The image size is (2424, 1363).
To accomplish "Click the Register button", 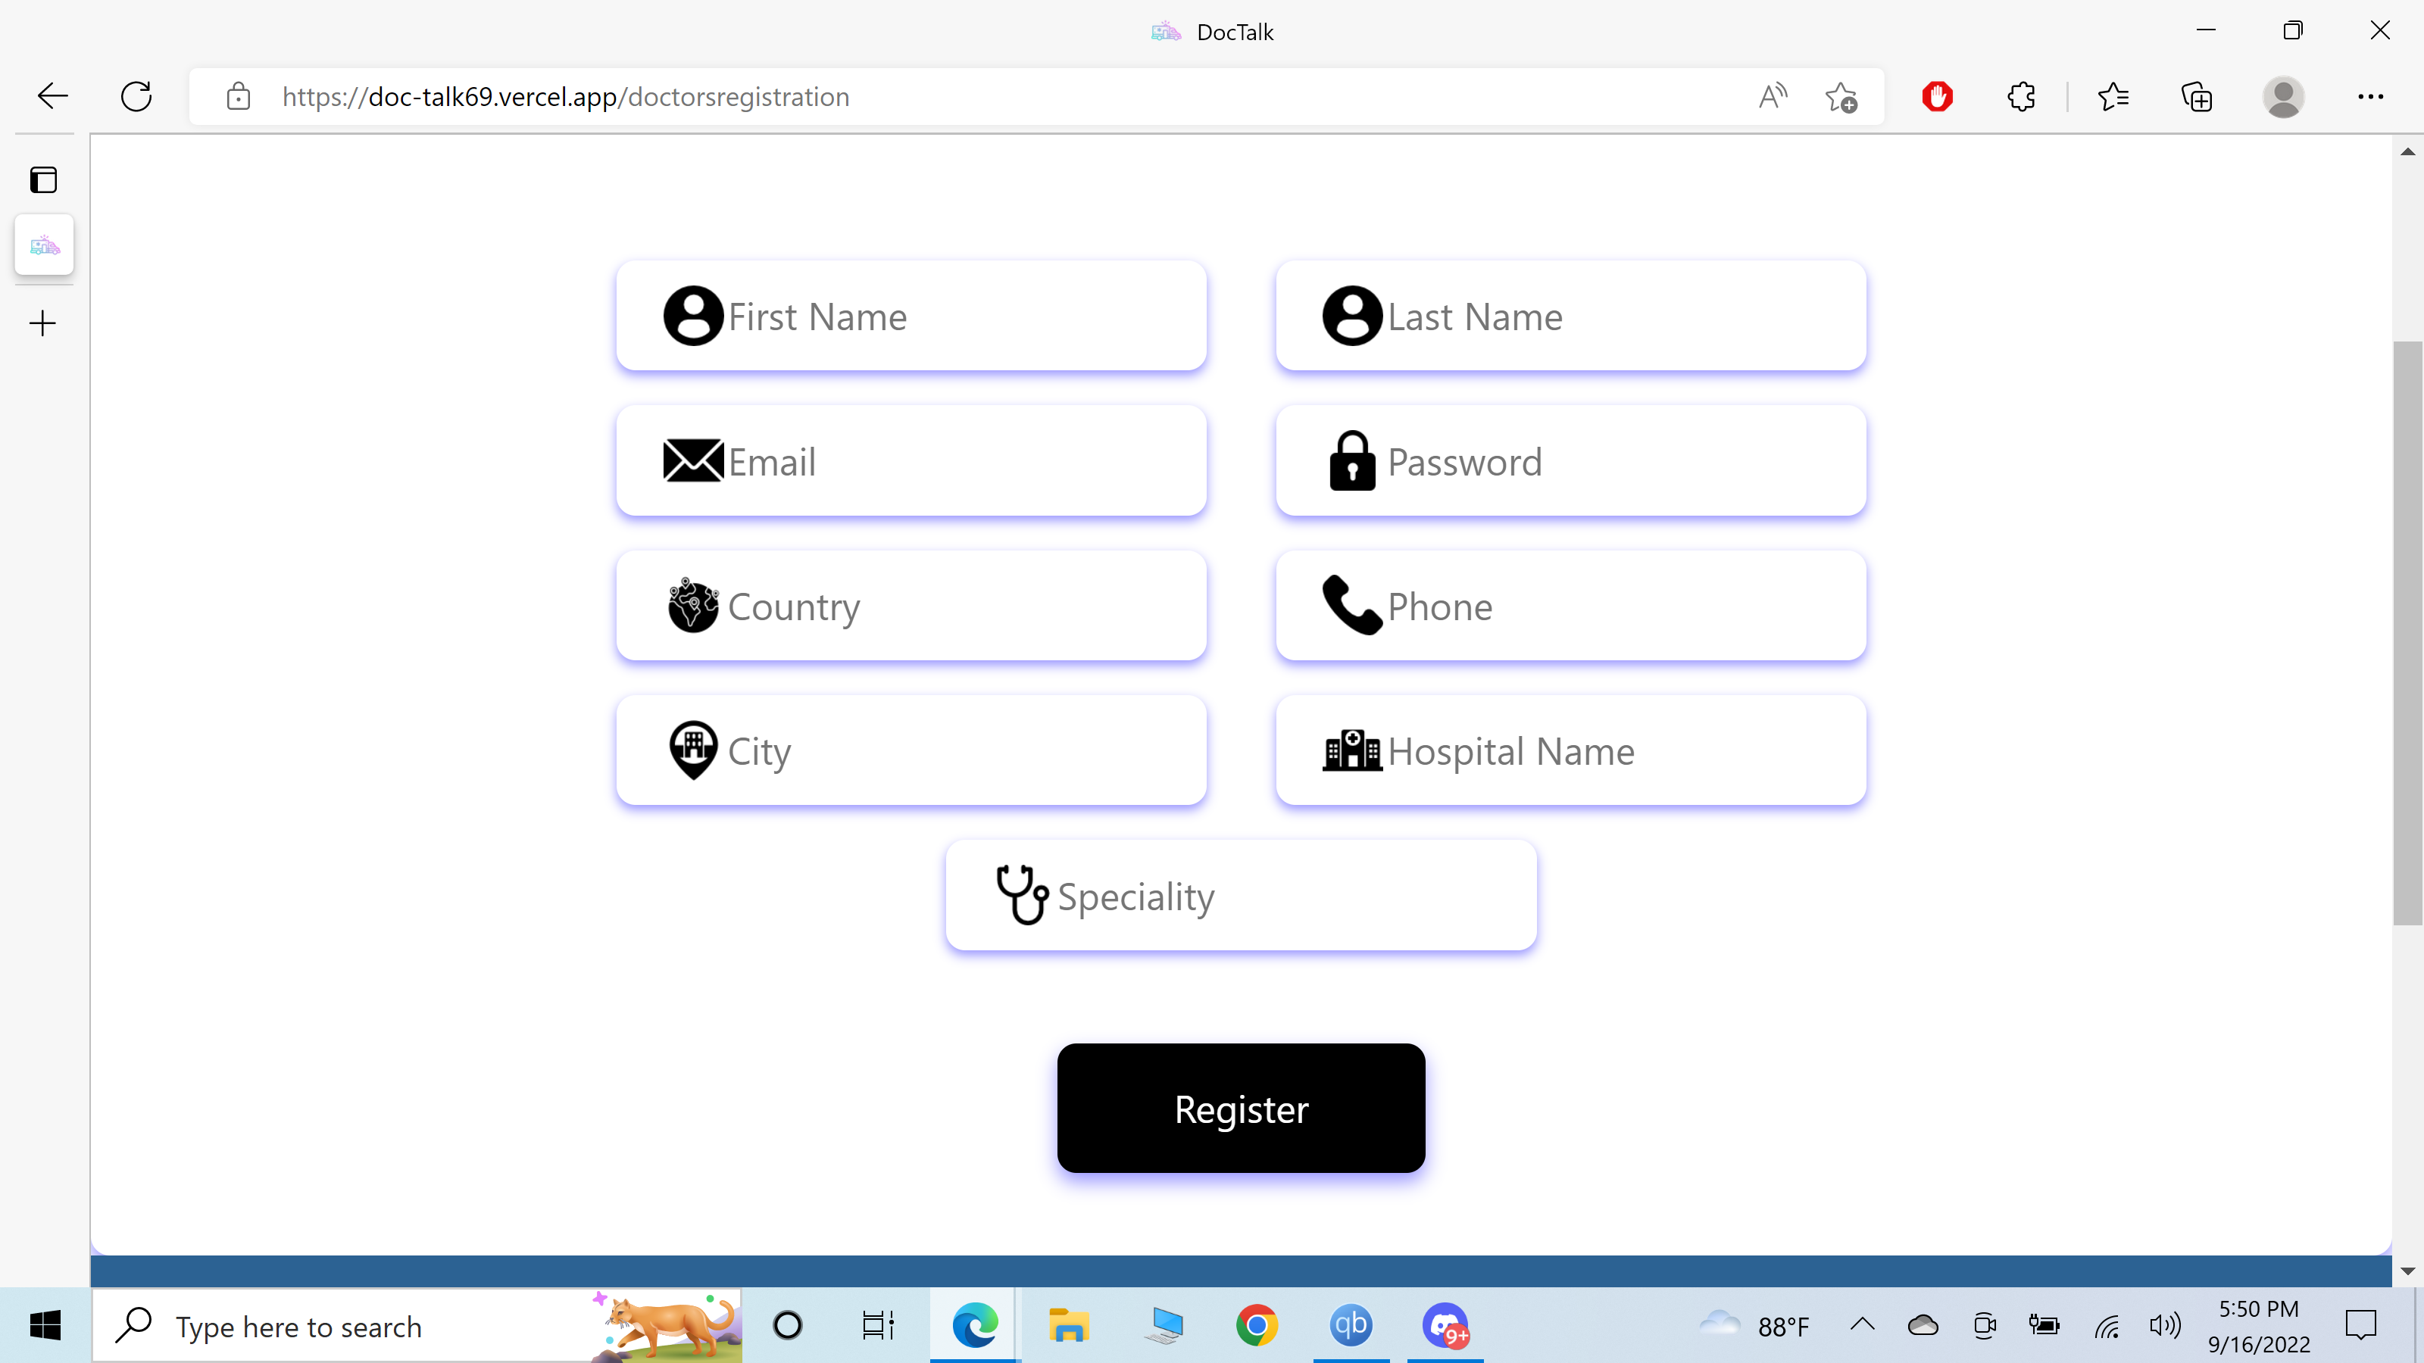I will (x=1240, y=1108).
